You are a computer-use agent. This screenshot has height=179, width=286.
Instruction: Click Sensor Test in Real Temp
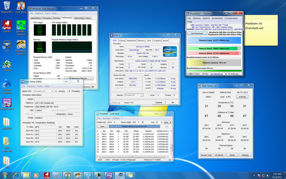tap(206, 155)
